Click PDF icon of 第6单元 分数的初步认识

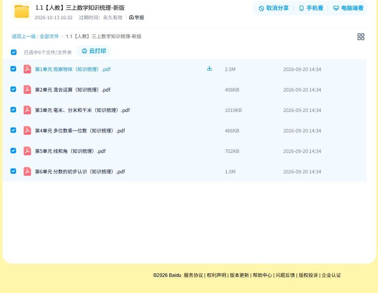point(27,171)
